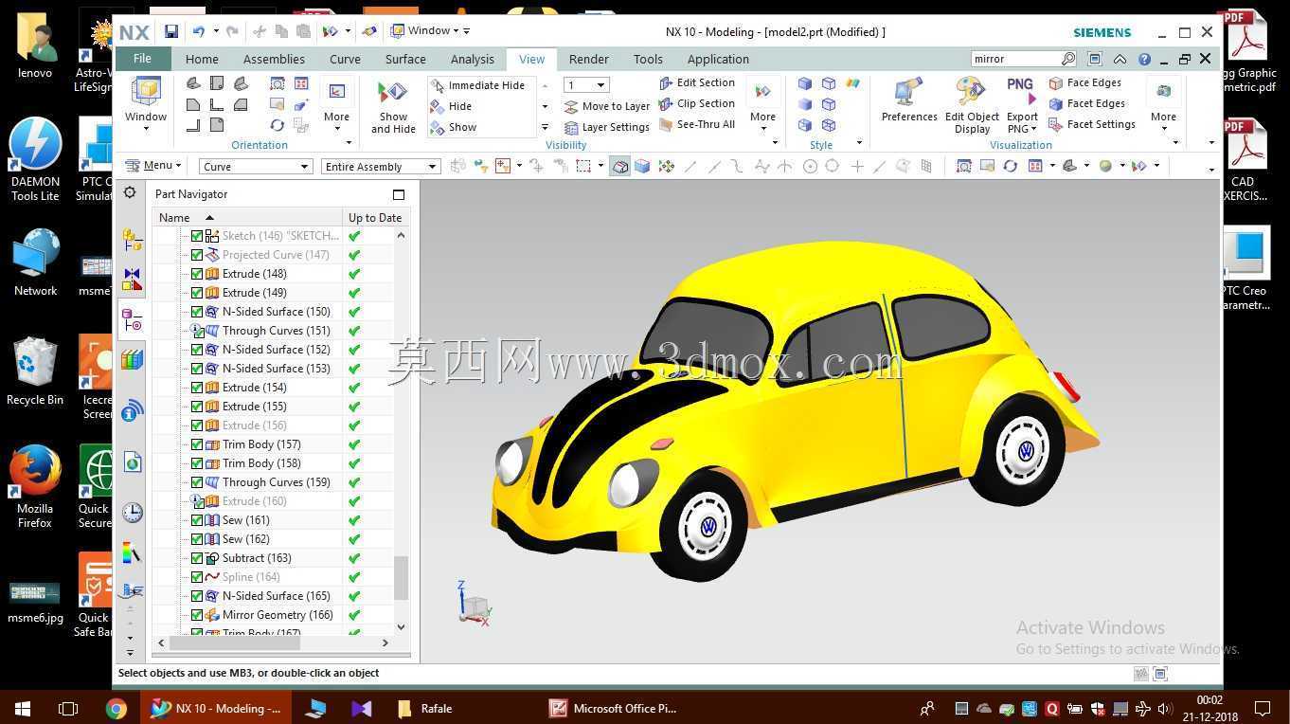Screen dimensions: 1290x724
Task: Toggle the Mirror Geometry (166) checkbox
Action: 197,615
